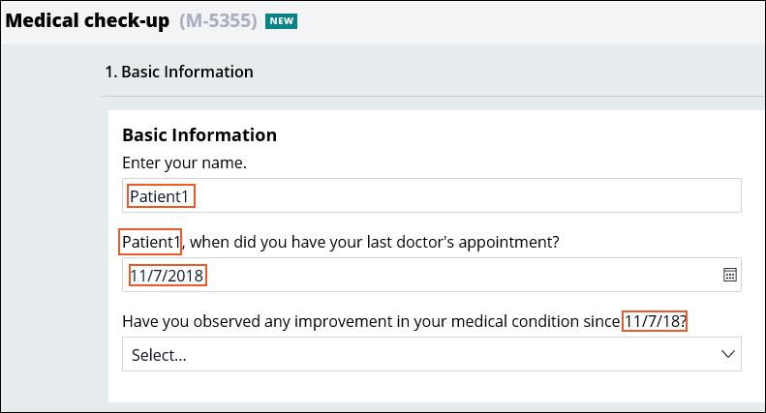This screenshot has width=766, height=413.
Task: Click the case ID (M-5355)
Action: [219, 20]
